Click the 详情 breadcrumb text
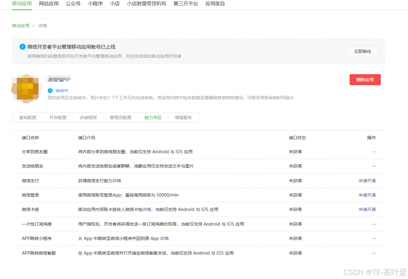Image resolution: width=408 pixels, height=279 pixels. coord(43,26)
